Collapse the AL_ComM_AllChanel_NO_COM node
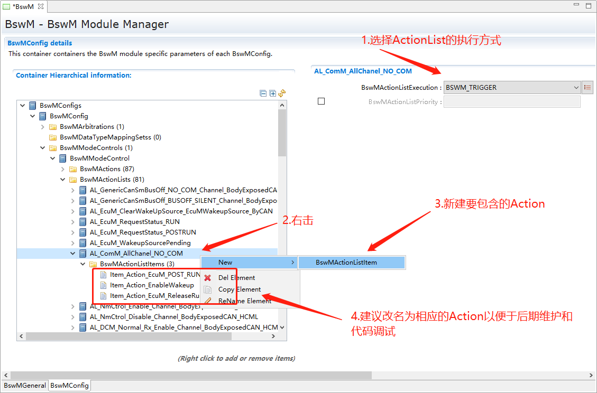 point(73,254)
